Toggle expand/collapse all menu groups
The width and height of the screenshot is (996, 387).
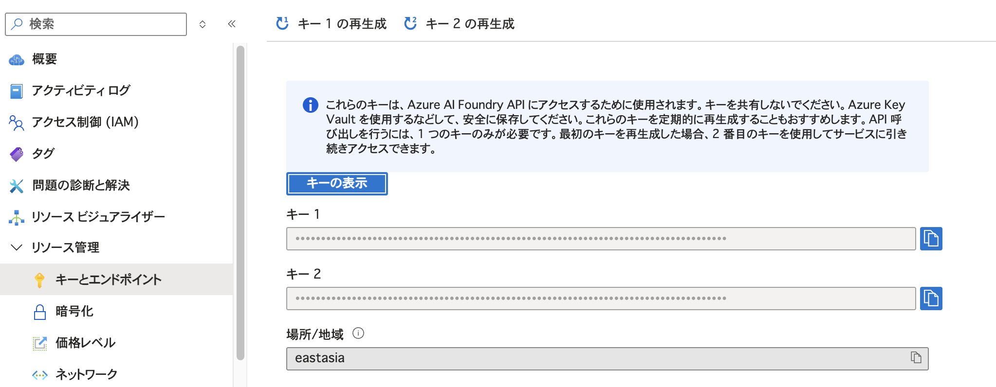[x=203, y=24]
